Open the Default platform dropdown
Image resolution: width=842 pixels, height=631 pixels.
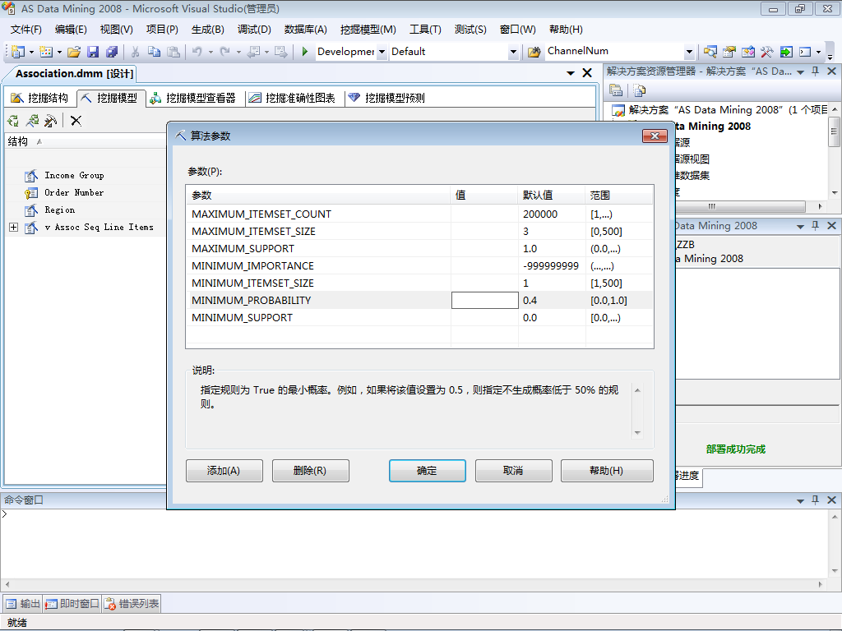click(x=513, y=52)
